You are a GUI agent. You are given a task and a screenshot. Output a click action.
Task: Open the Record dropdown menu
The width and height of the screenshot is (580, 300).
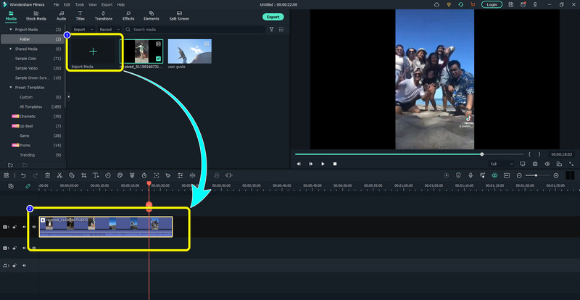tap(107, 30)
